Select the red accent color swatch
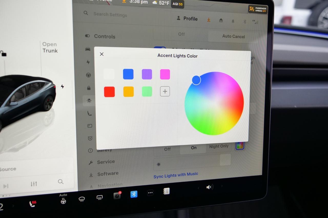Image resolution: width=328 pixels, height=218 pixels. pos(109,92)
